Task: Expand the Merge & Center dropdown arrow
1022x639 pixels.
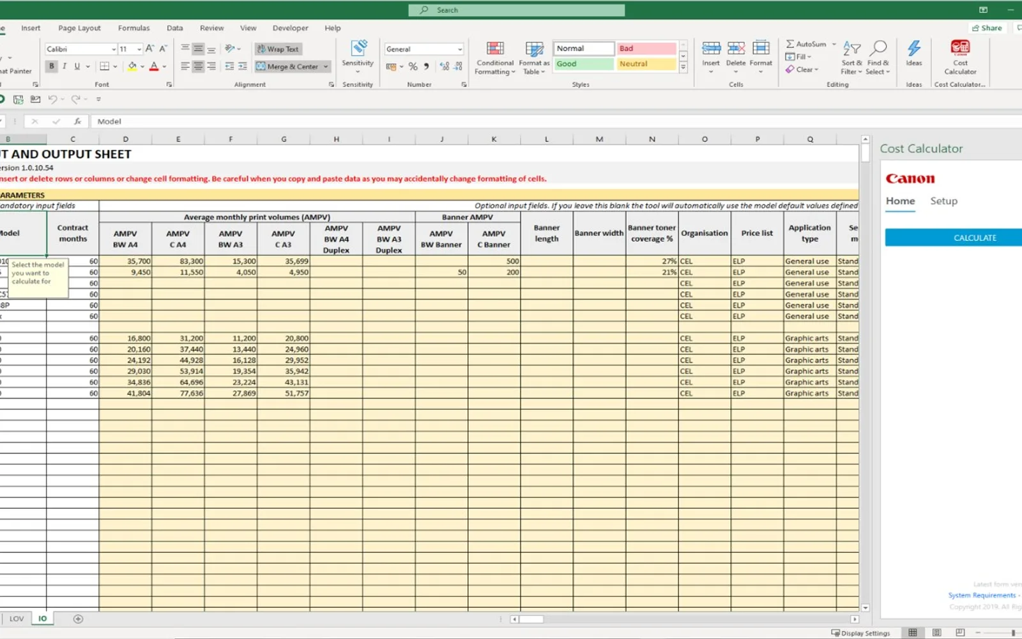Action: coord(326,66)
